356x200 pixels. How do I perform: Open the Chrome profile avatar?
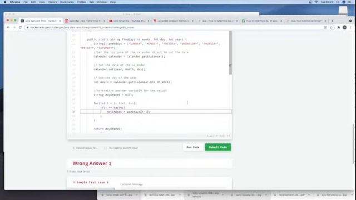coord(345,27)
